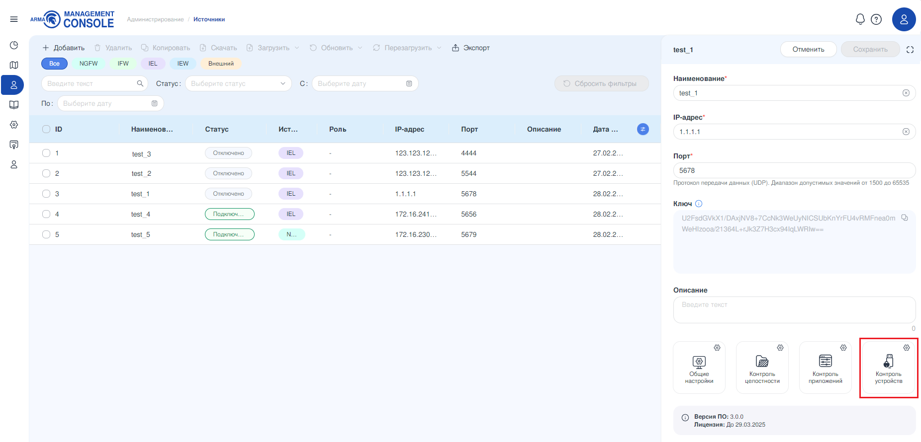
Task: Clear the IP-адрес field
Action: point(906,132)
